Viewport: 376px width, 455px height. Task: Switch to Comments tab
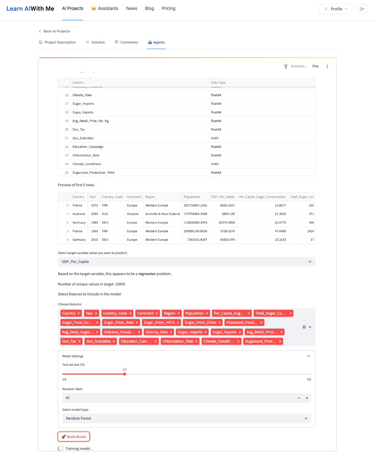pos(126,42)
